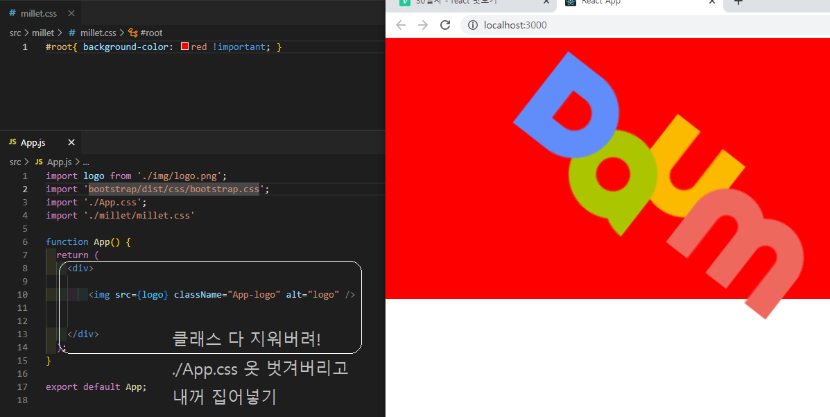The height and width of the screenshot is (417, 830).
Task: Click 'function App()' declaration
Action: coord(83,241)
